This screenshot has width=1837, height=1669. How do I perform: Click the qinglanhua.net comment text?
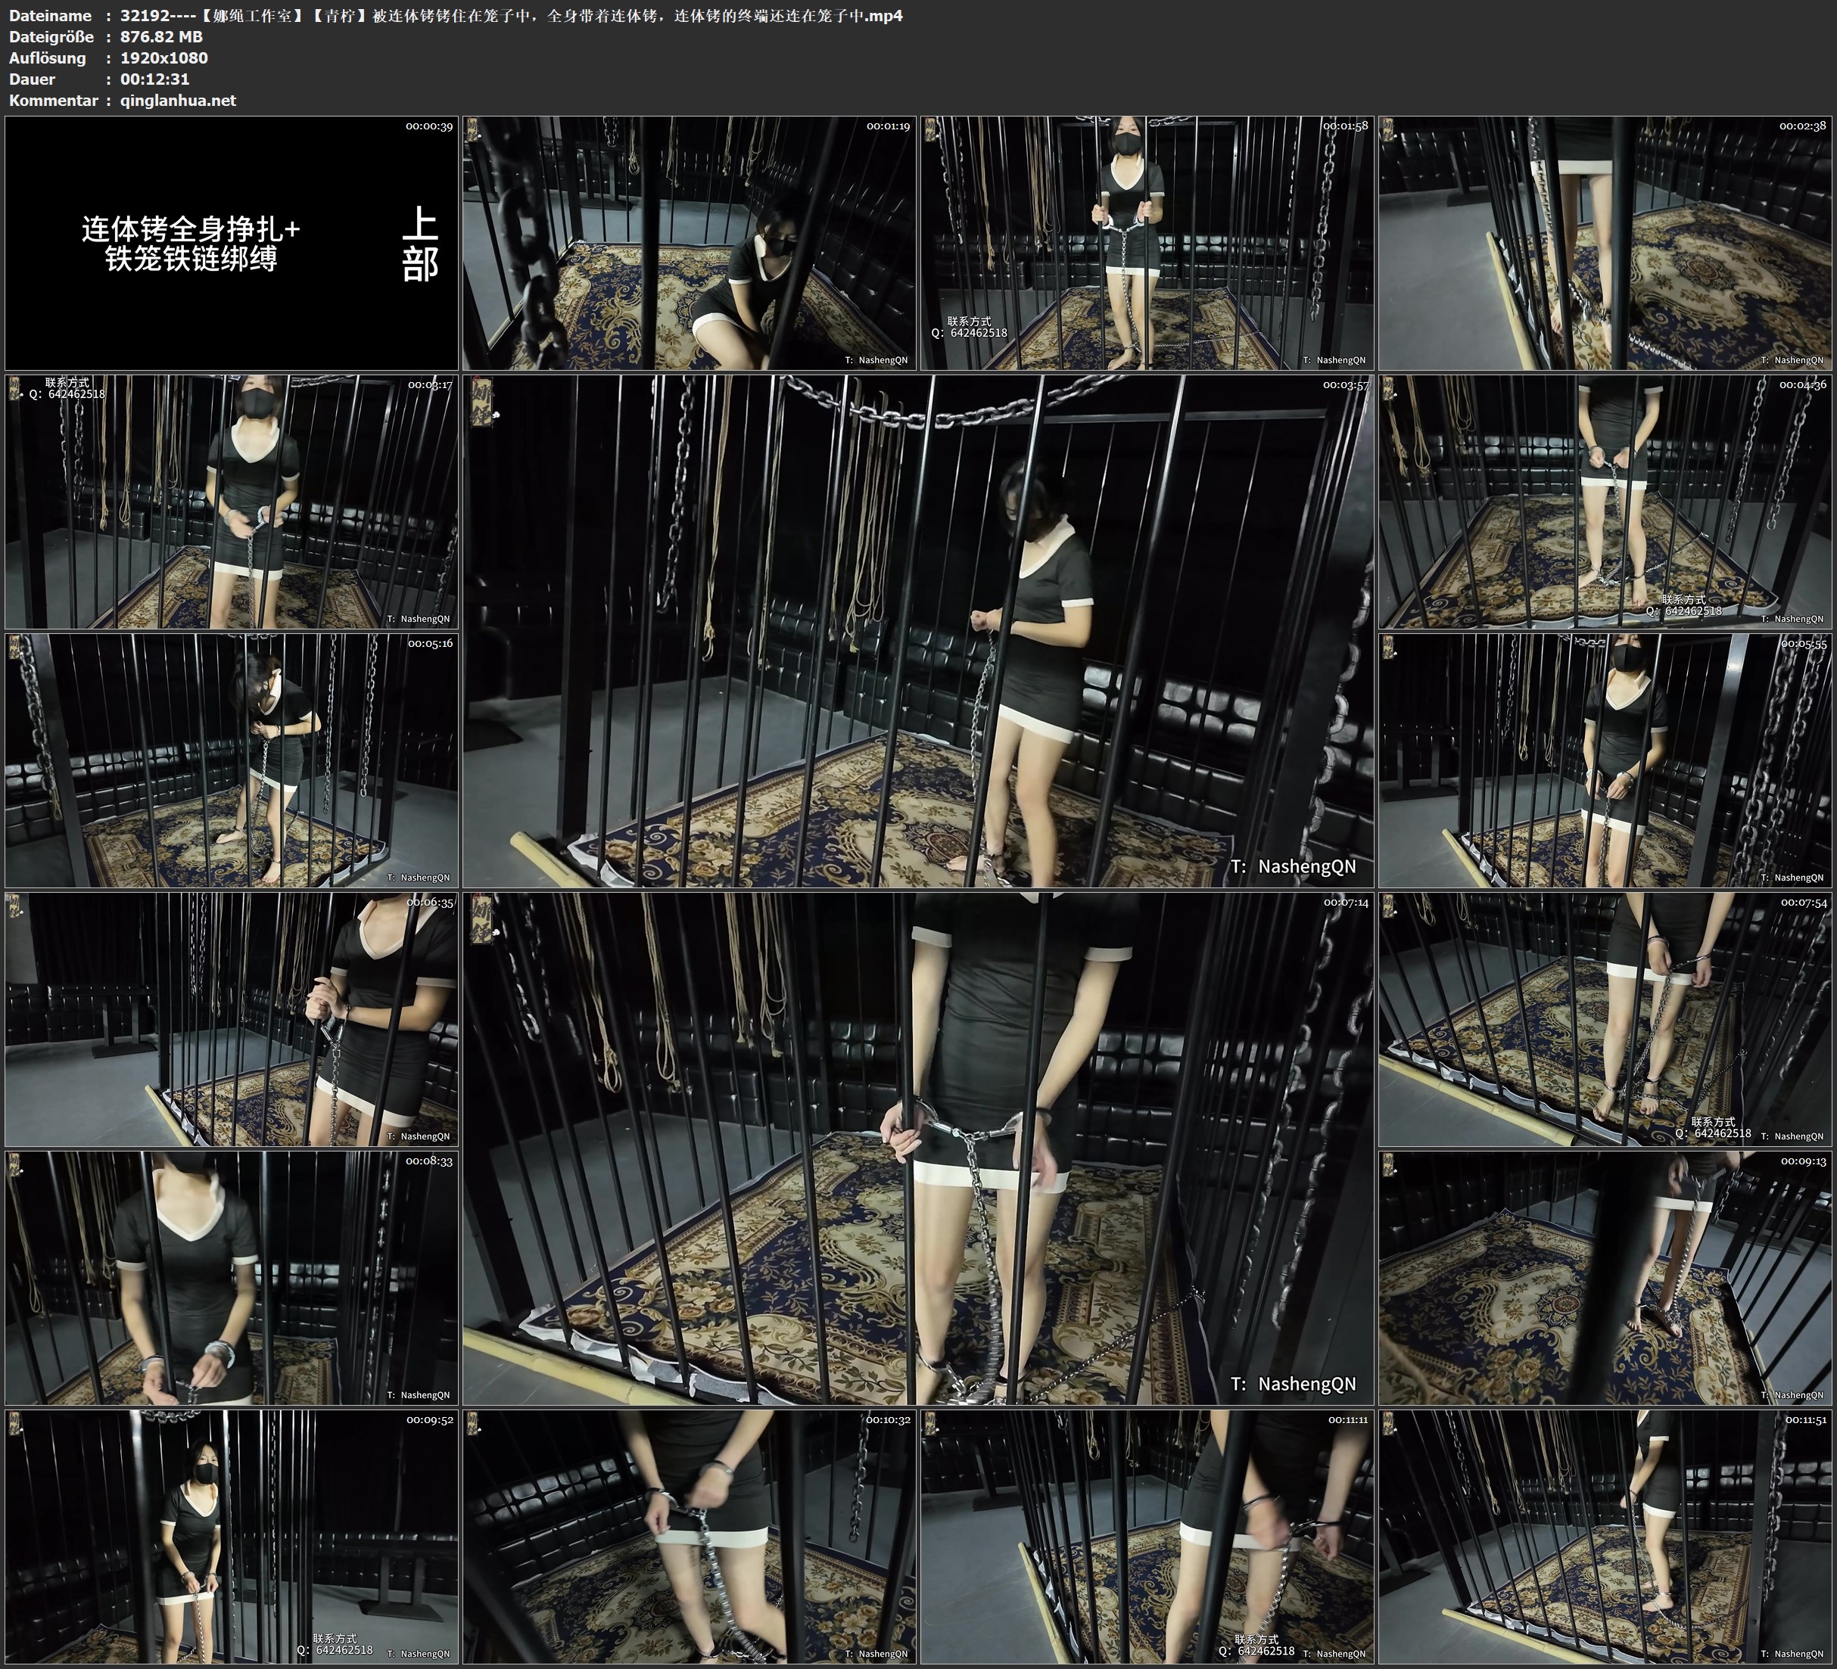click(x=178, y=100)
